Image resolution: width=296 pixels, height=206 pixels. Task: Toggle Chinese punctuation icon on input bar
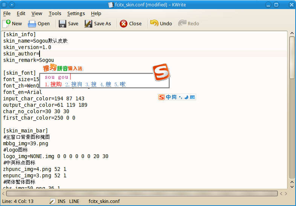tap(180, 97)
